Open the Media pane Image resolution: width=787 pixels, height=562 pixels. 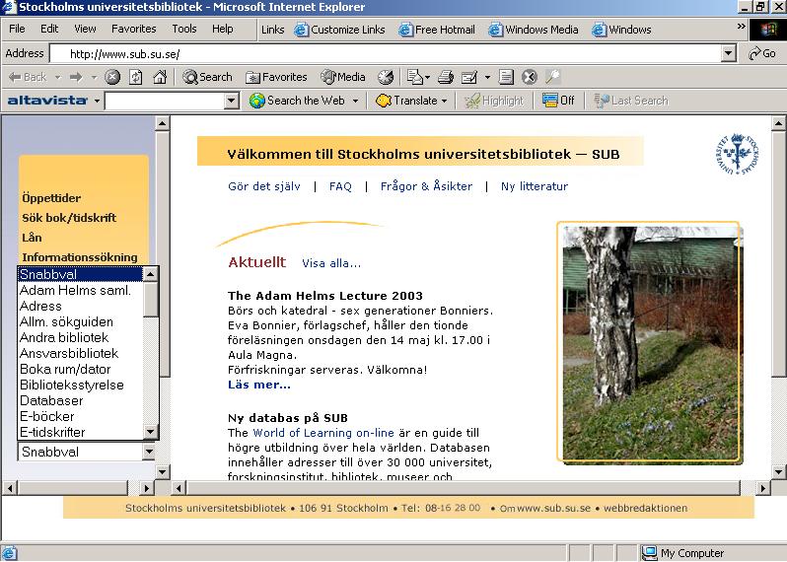pos(343,77)
